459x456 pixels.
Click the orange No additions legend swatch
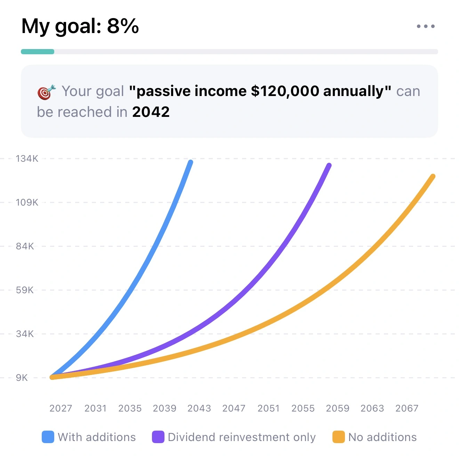point(338,437)
